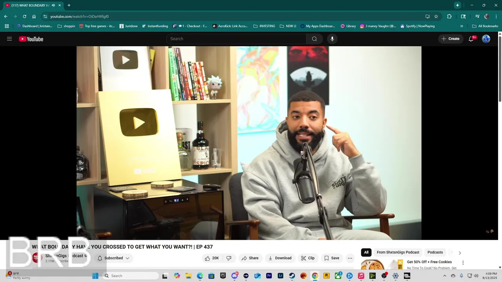502x282 pixels.
Task: Open the Windows Start menu
Action: click(95, 276)
